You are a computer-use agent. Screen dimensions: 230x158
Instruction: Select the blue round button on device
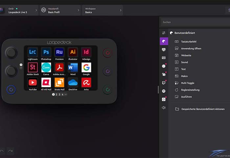pyautogui.click(x=11, y=89)
